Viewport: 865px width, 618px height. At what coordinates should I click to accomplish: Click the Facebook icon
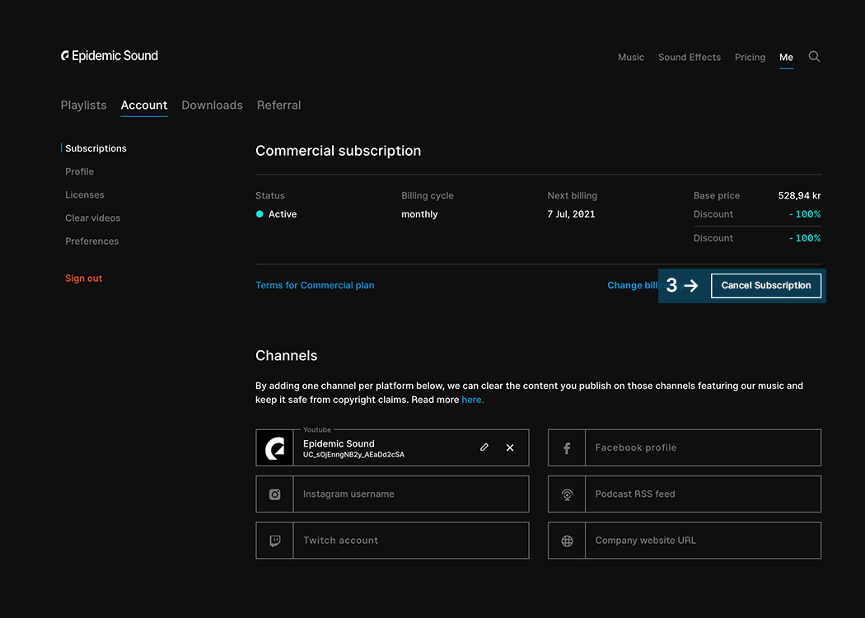[x=567, y=448]
